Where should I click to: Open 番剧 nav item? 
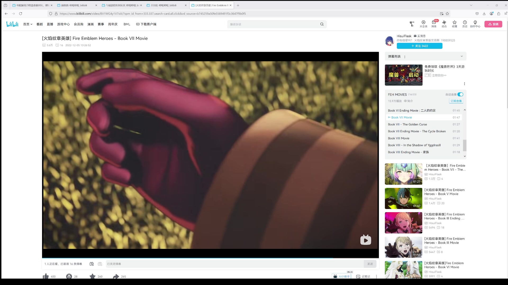coord(39,24)
